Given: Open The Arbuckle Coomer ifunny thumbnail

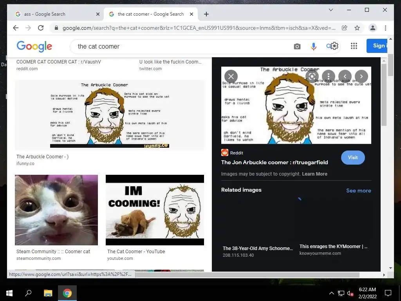Looking at the screenshot, I should (110, 115).
